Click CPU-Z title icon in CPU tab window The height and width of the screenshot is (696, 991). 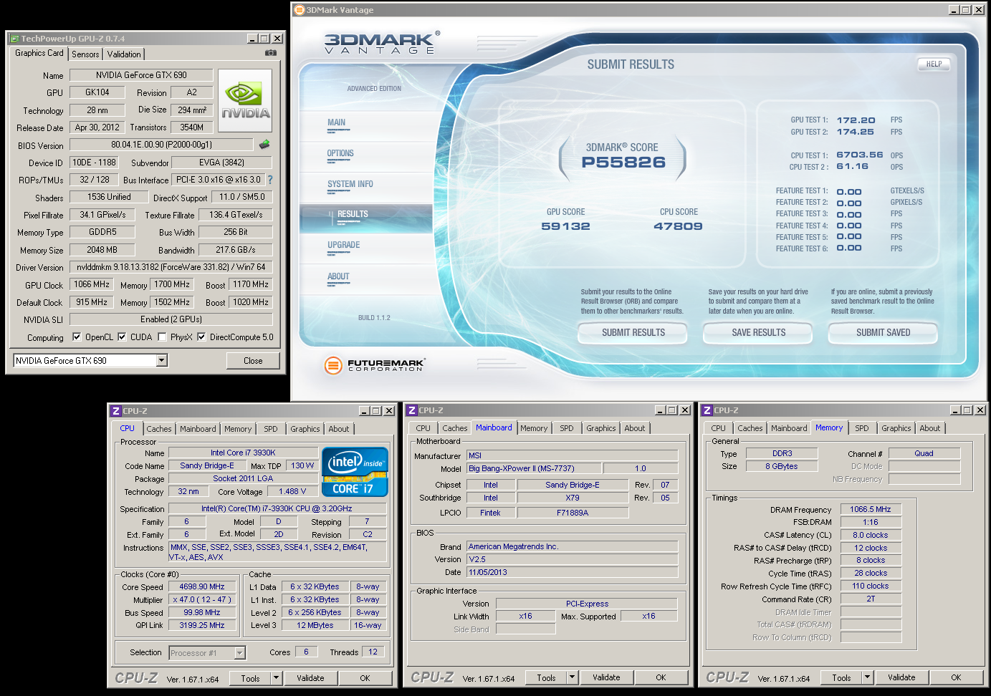(115, 411)
